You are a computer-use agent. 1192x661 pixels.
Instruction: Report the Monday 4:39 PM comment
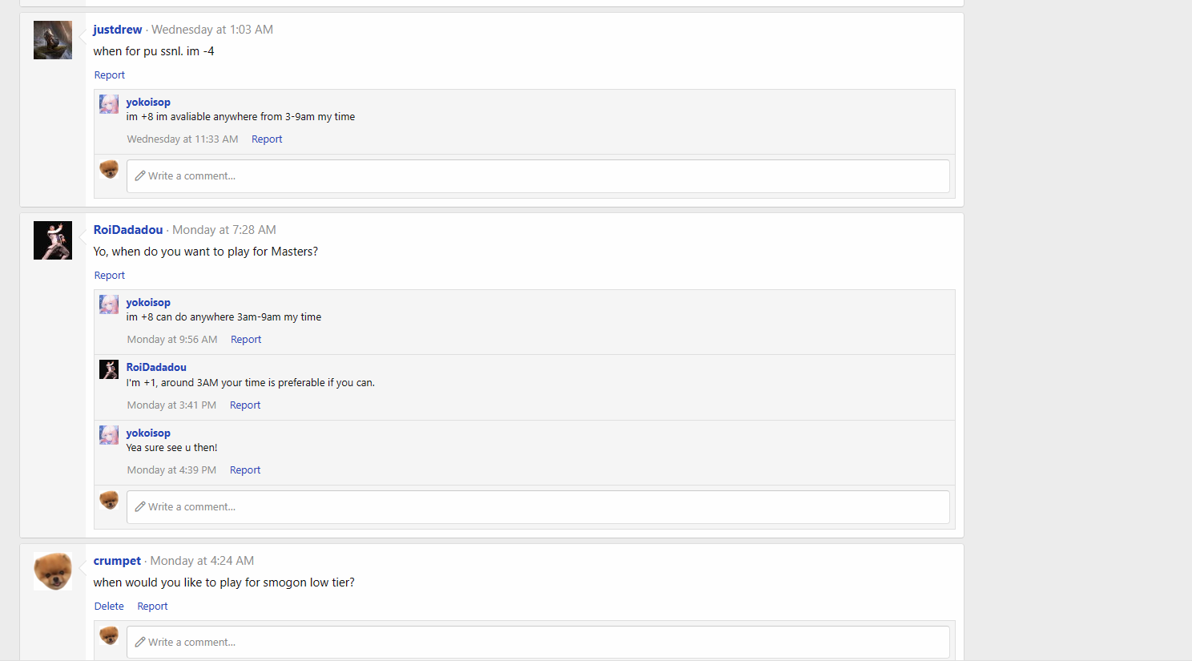tap(245, 470)
